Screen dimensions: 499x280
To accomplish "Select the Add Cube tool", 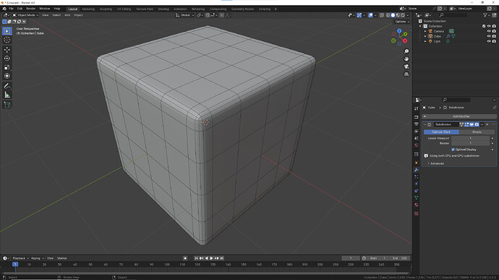I will pos(7,105).
